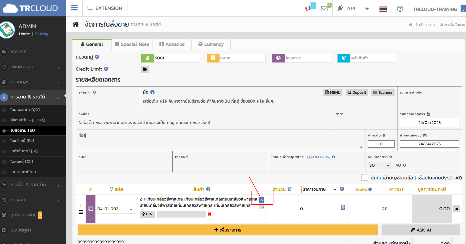Click the F9 icon in product description

[x=261, y=200]
